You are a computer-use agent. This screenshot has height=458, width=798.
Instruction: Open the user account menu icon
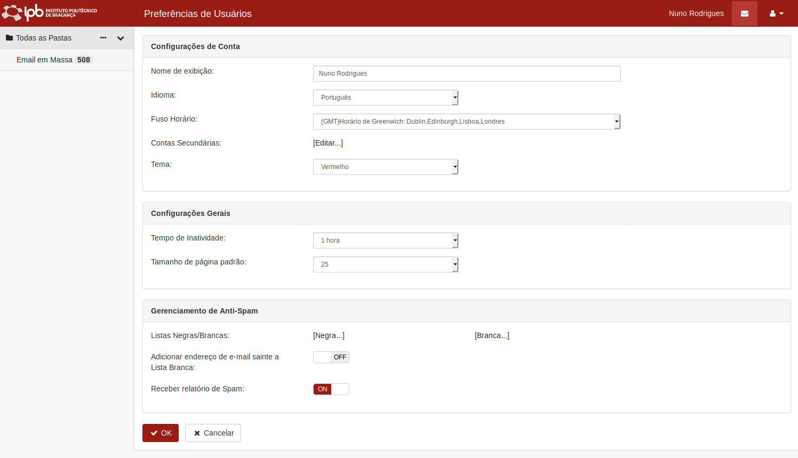pos(777,13)
